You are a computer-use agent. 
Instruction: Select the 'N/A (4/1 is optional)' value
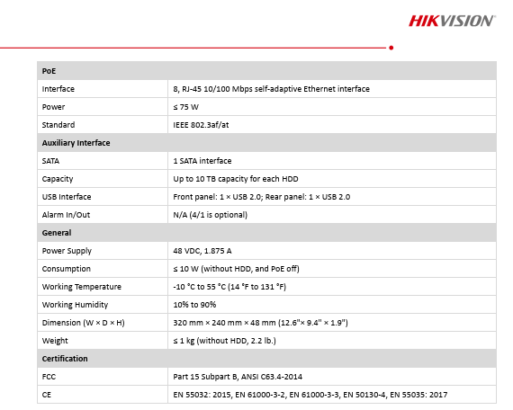pyautogui.click(x=210, y=215)
